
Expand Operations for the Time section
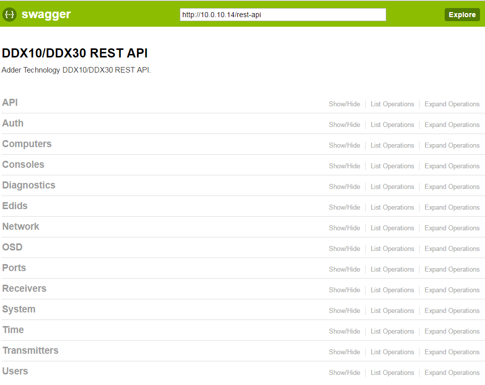(x=452, y=332)
